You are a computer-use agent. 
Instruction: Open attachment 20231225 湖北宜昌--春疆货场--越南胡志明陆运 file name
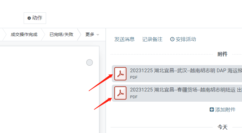point(186,90)
